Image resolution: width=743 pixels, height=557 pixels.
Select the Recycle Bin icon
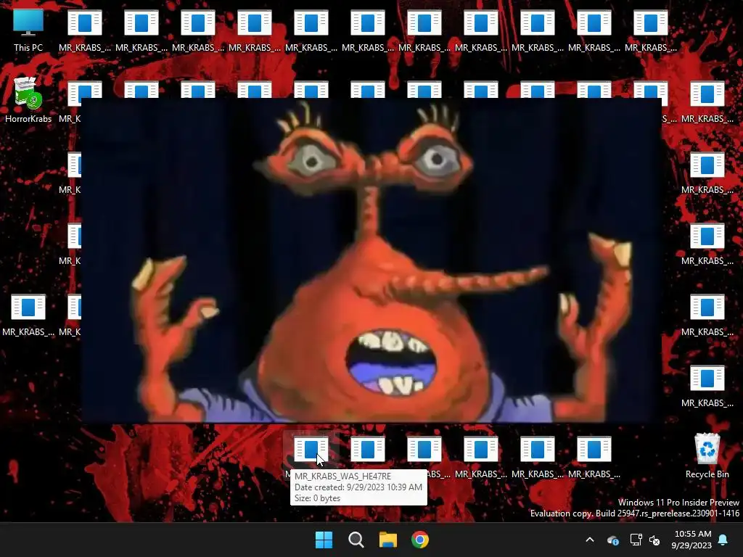coord(707,455)
